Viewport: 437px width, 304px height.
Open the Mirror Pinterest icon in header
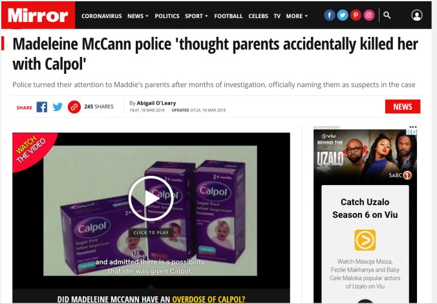(x=356, y=15)
